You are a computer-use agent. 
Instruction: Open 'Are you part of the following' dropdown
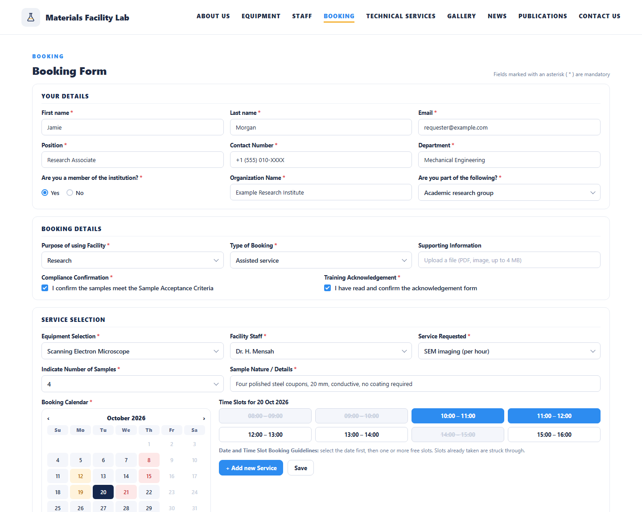click(x=509, y=193)
